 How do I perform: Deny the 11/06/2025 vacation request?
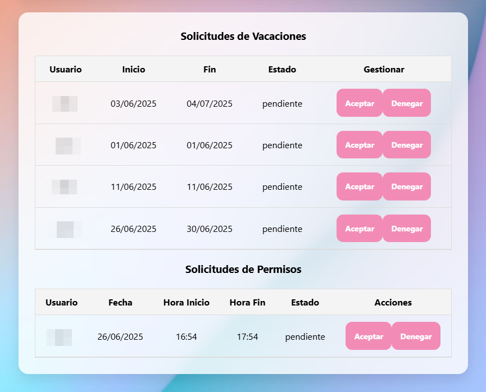407,186
